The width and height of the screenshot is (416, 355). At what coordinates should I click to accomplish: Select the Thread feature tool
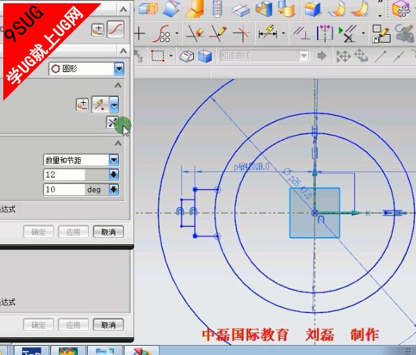(x=217, y=9)
